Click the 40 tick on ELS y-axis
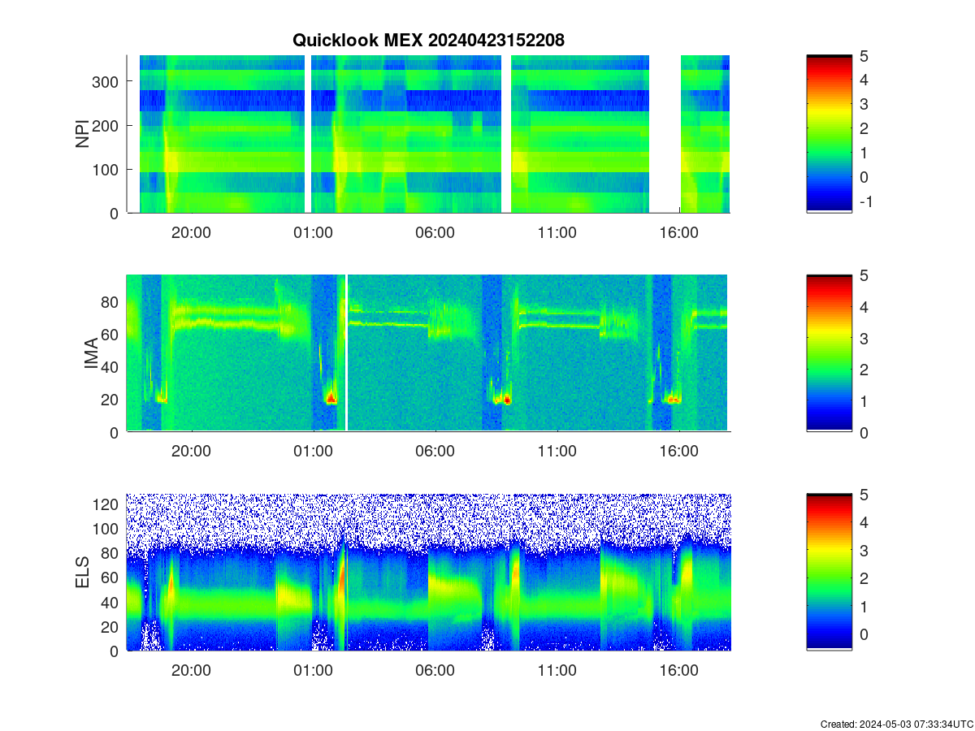 click(110, 602)
